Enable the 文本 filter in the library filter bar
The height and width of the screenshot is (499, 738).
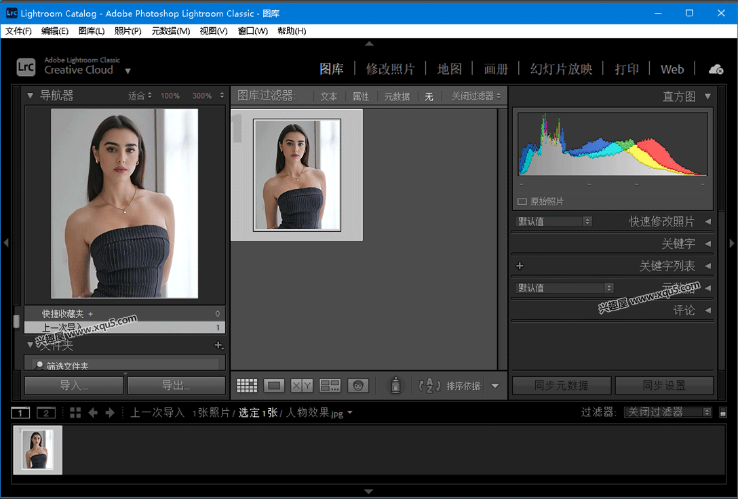329,96
